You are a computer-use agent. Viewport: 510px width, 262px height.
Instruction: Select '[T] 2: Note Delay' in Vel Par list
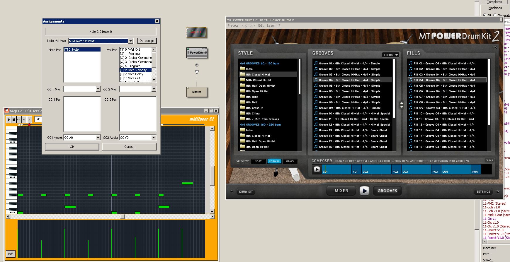(x=135, y=74)
